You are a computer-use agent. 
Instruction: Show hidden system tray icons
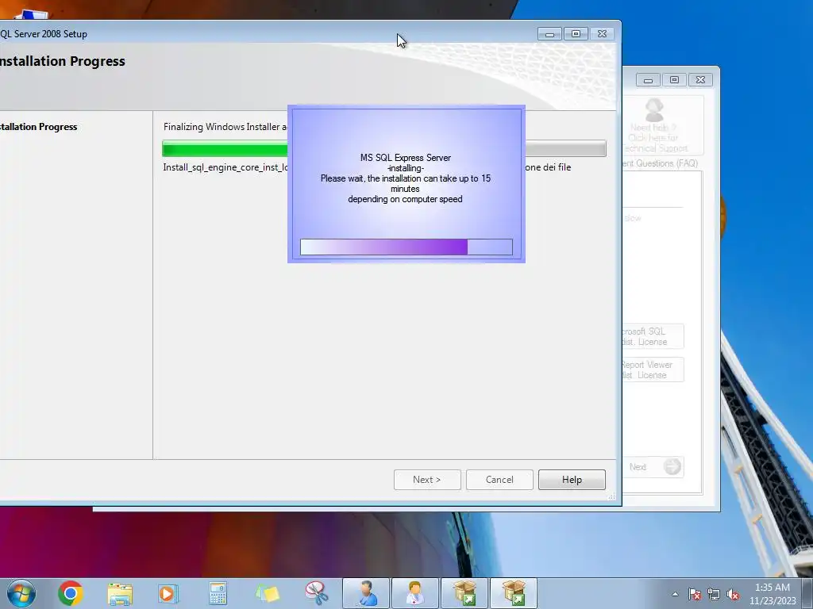coord(675,594)
